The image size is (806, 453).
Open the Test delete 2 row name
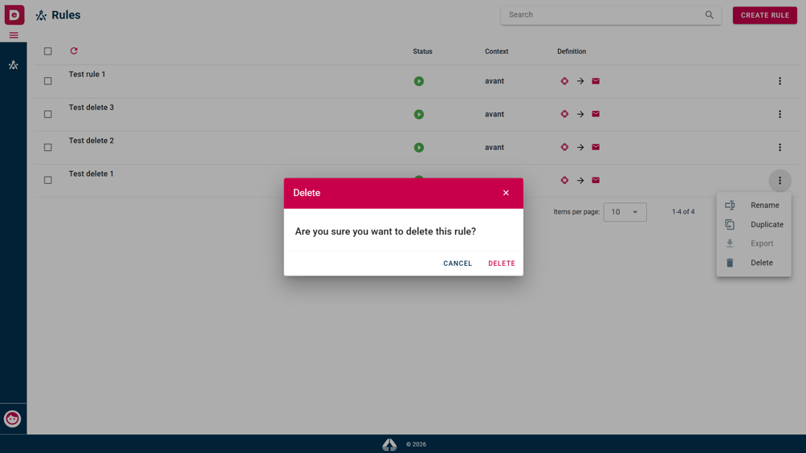pyautogui.click(x=92, y=141)
